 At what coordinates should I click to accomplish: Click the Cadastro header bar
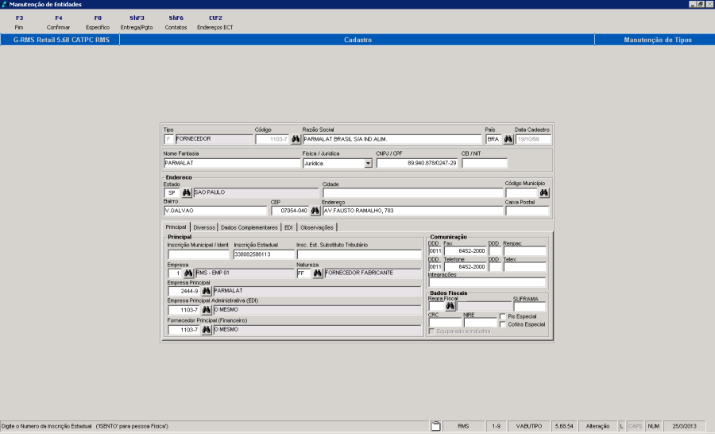pyautogui.click(x=357, y=40)
